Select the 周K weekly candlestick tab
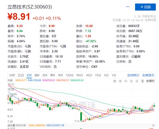 37,75
